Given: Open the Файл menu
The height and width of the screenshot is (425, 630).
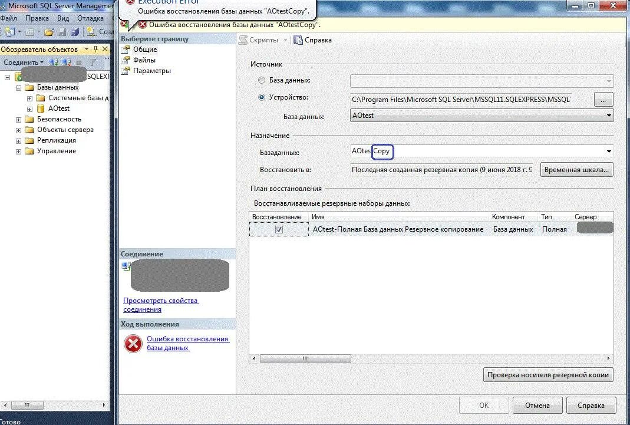Looking at the screenshot, I should click(8, 18).
